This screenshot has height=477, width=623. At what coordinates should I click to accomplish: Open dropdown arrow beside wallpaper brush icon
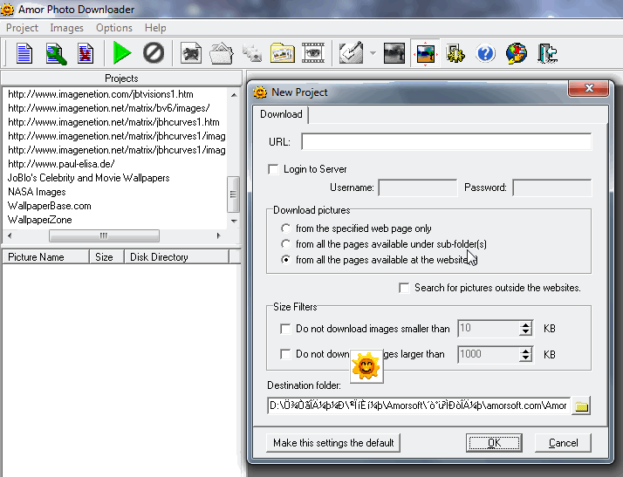(x=373, y=53)
